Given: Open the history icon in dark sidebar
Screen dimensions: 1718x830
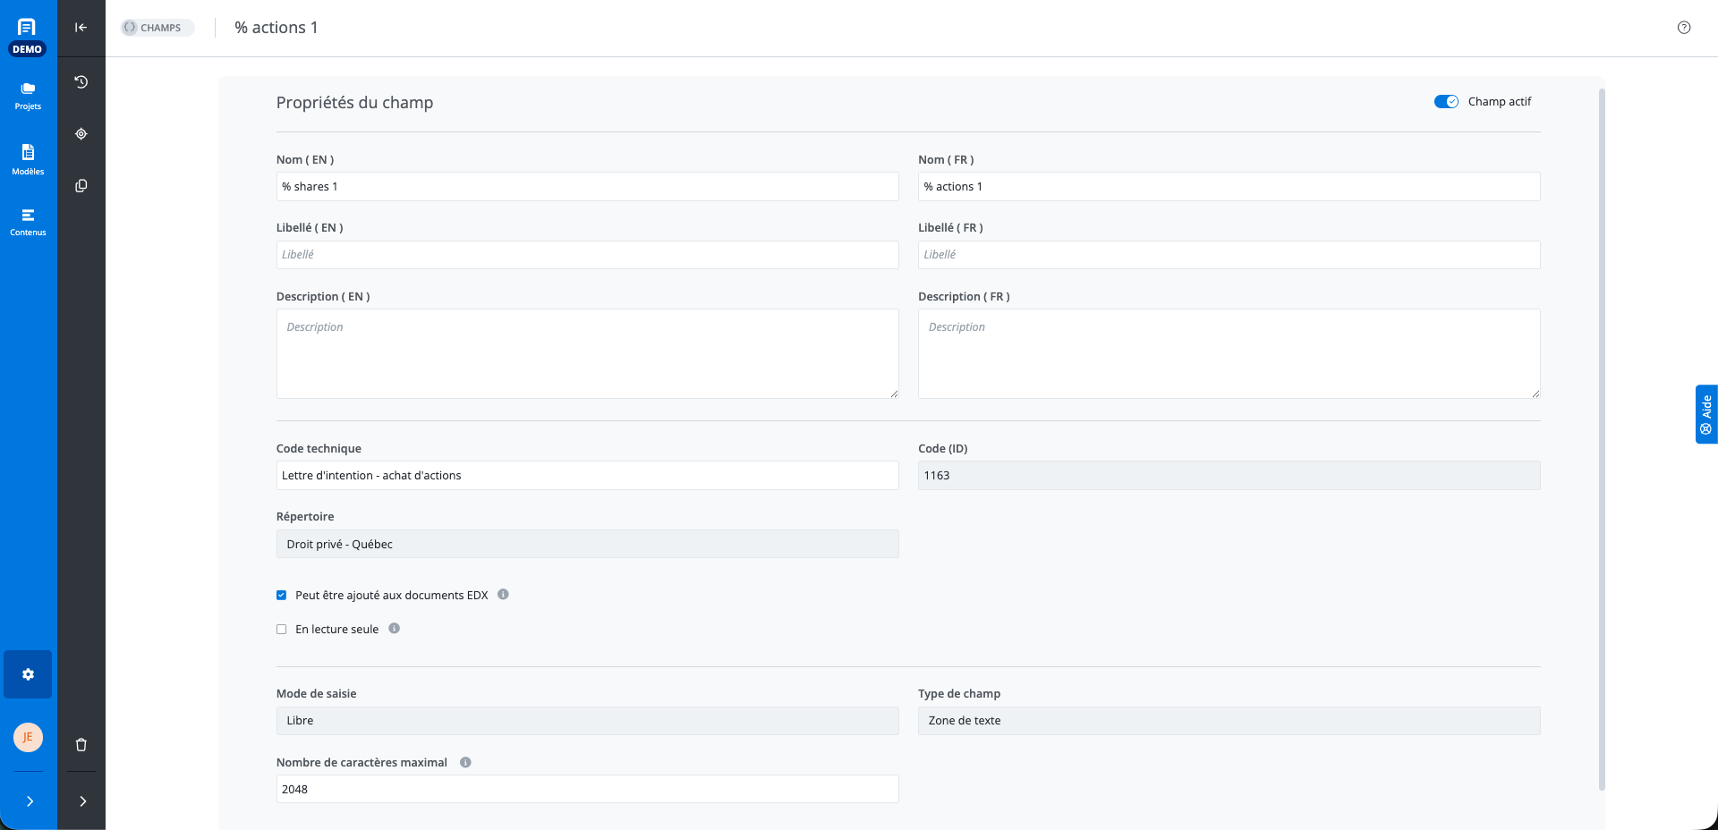Looking at the screenshot, I should pyautogui.click(x=81, y=82).
